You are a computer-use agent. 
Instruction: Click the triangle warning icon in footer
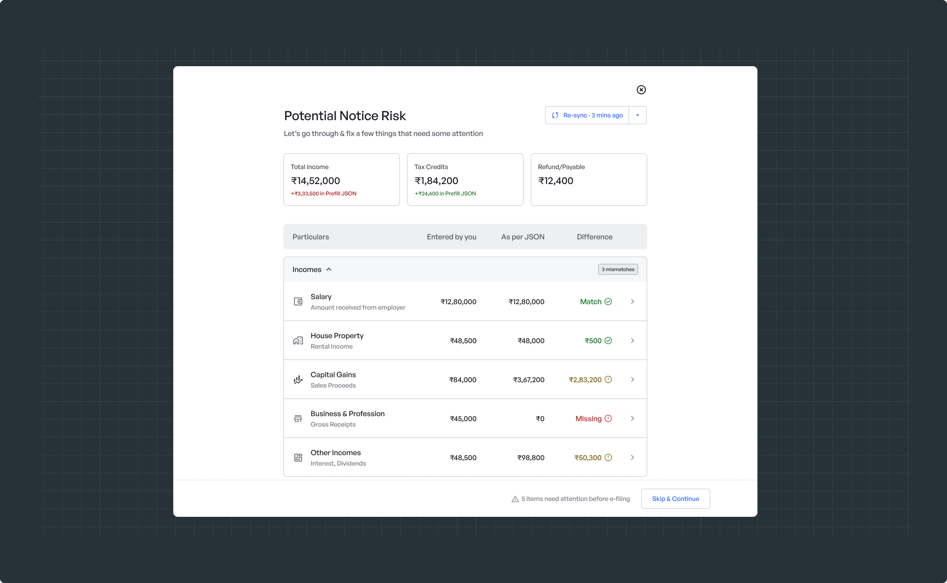[515, 499]
